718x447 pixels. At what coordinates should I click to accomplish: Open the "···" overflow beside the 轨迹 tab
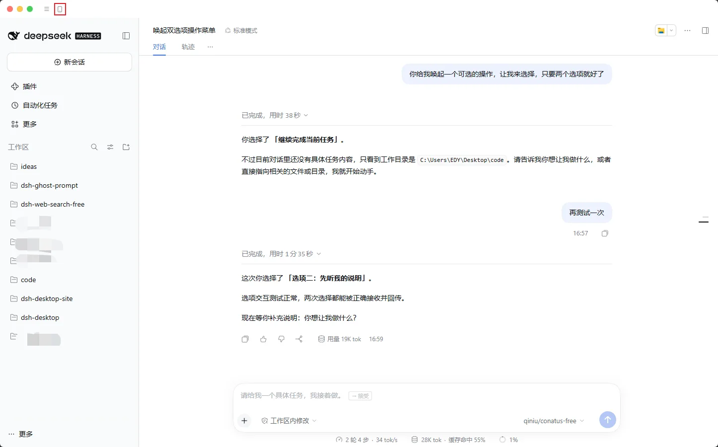(211, 47)
